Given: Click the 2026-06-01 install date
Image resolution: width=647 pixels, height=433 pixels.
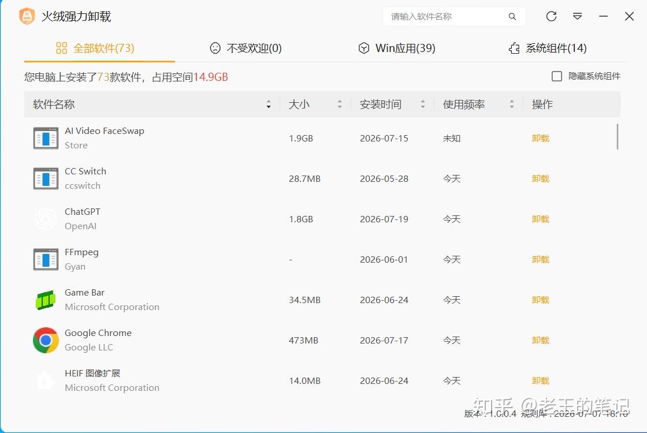Looking at the screenshot, I should pyautogui.click(x=384, y=259).
